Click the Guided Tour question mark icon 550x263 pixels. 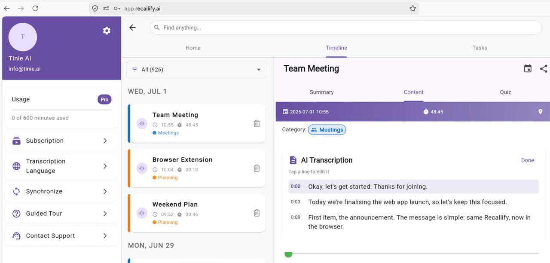(16, 214)
